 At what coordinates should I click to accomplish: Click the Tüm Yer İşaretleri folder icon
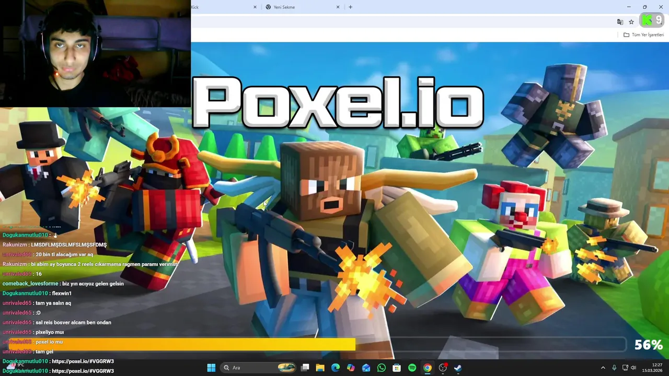(626, 35)
